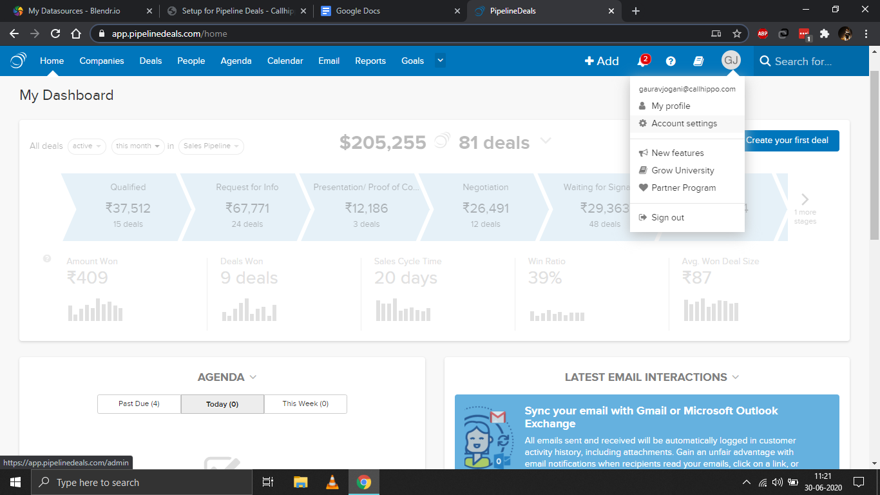Viewport: 880px width, 495px height.
Task: Click Windows taskbar search box
Action: tap(141, 482)
